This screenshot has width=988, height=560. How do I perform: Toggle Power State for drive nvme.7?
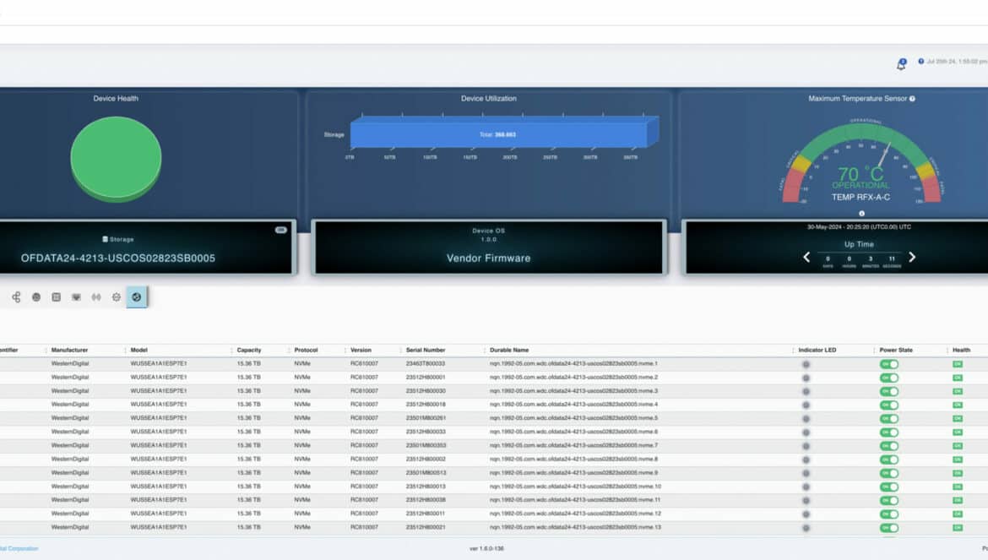[x=889, y=446]
